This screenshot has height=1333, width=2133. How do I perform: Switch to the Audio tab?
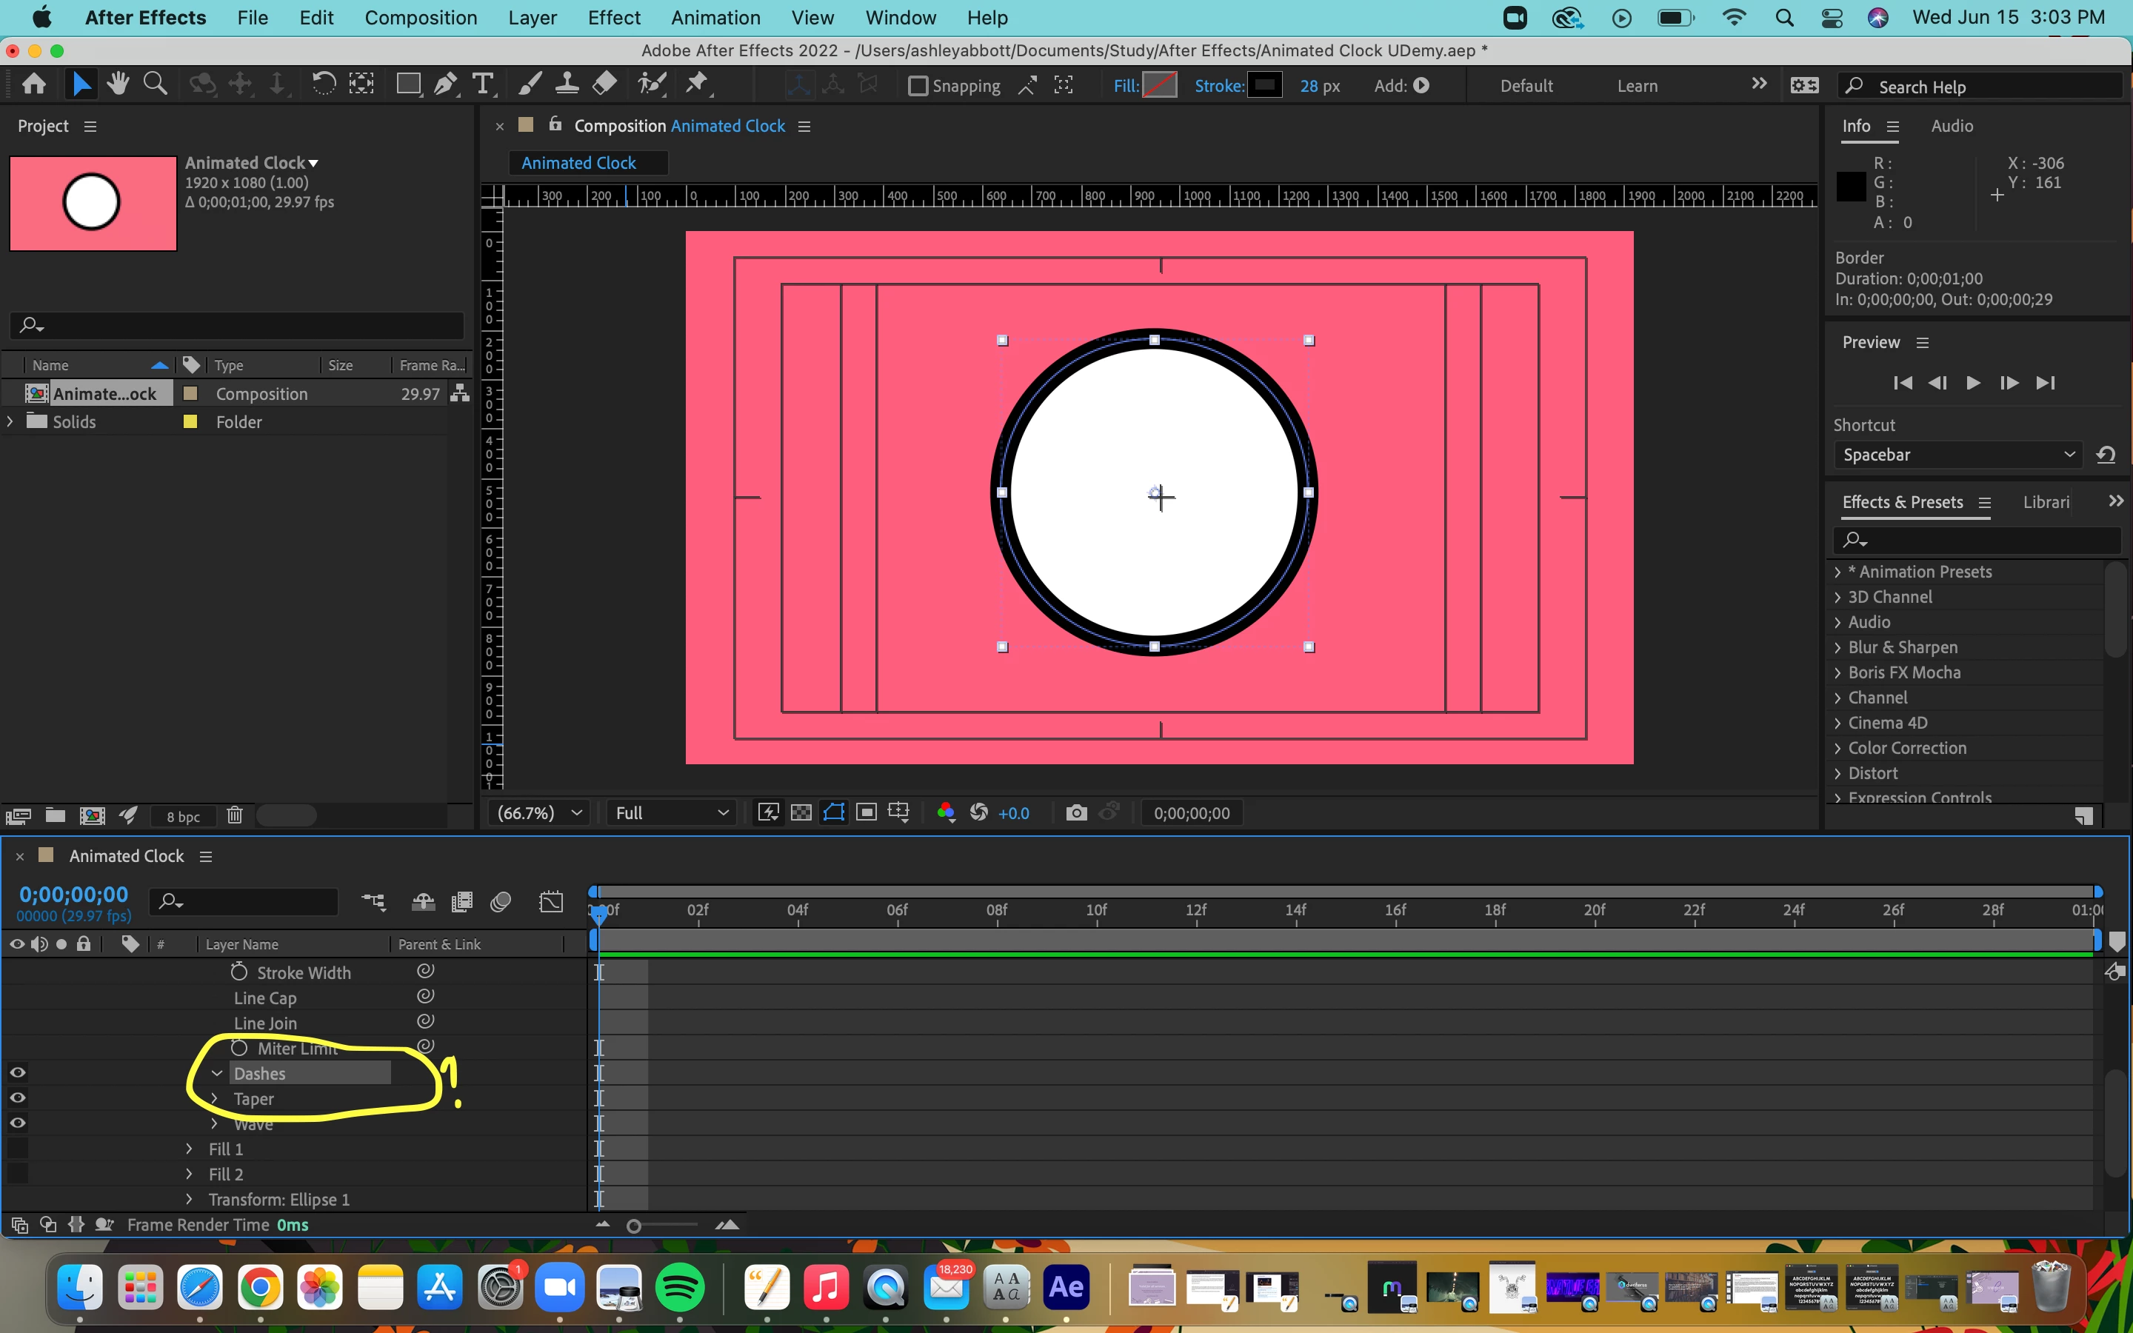(x=1952, y=126)
